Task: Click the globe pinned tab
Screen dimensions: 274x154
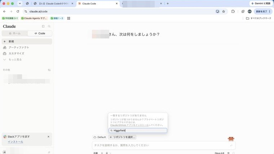Action: [27, 4]
